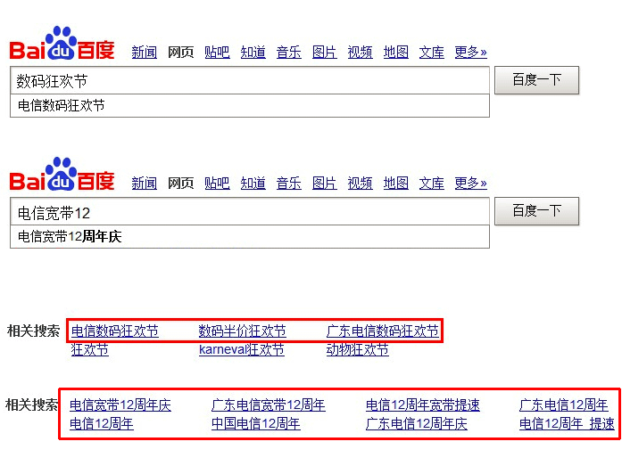Click the upper Baidu logo
The image size is (622, 466).
click(x=62, y=43)
